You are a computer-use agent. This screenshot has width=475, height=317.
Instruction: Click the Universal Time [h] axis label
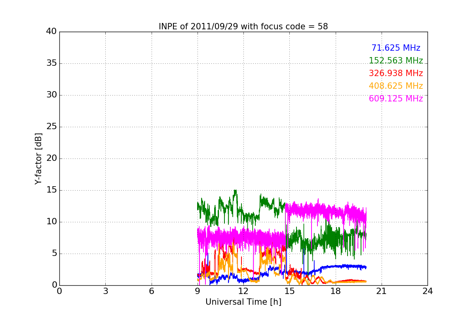coord(243,302)
